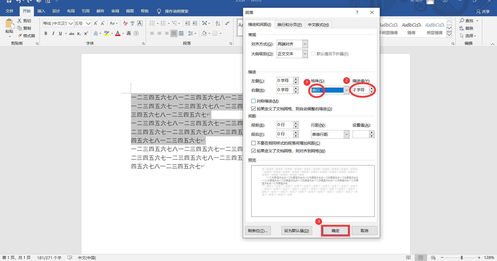This screenshot has height=261, width=497.
Task: Click the bullet list icon
Action: pos(152,23)
